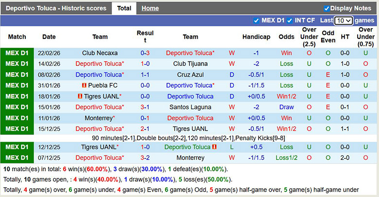Open Club Necaxa team link
Image resolution: width=379 pixels, height=197 pixels.
(100, 53)
